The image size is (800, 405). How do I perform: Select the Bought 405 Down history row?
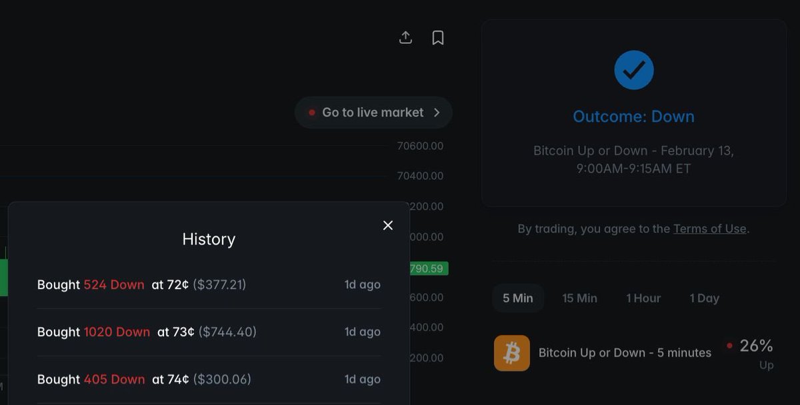[x=209, y=379]
